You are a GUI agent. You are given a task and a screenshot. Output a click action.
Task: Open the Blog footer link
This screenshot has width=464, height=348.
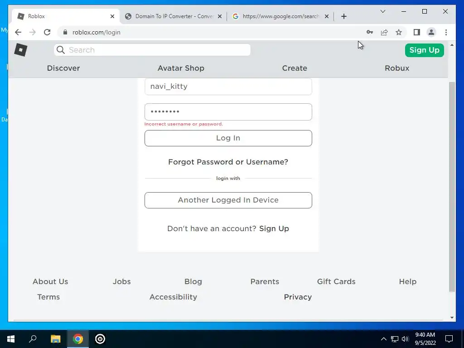pyautogui.click(x=193, y=281)
